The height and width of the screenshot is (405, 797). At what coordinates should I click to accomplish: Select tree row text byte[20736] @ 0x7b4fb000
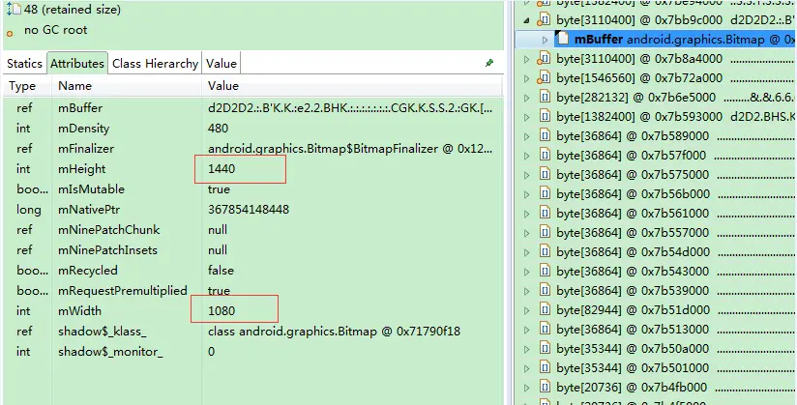(632, 388)
